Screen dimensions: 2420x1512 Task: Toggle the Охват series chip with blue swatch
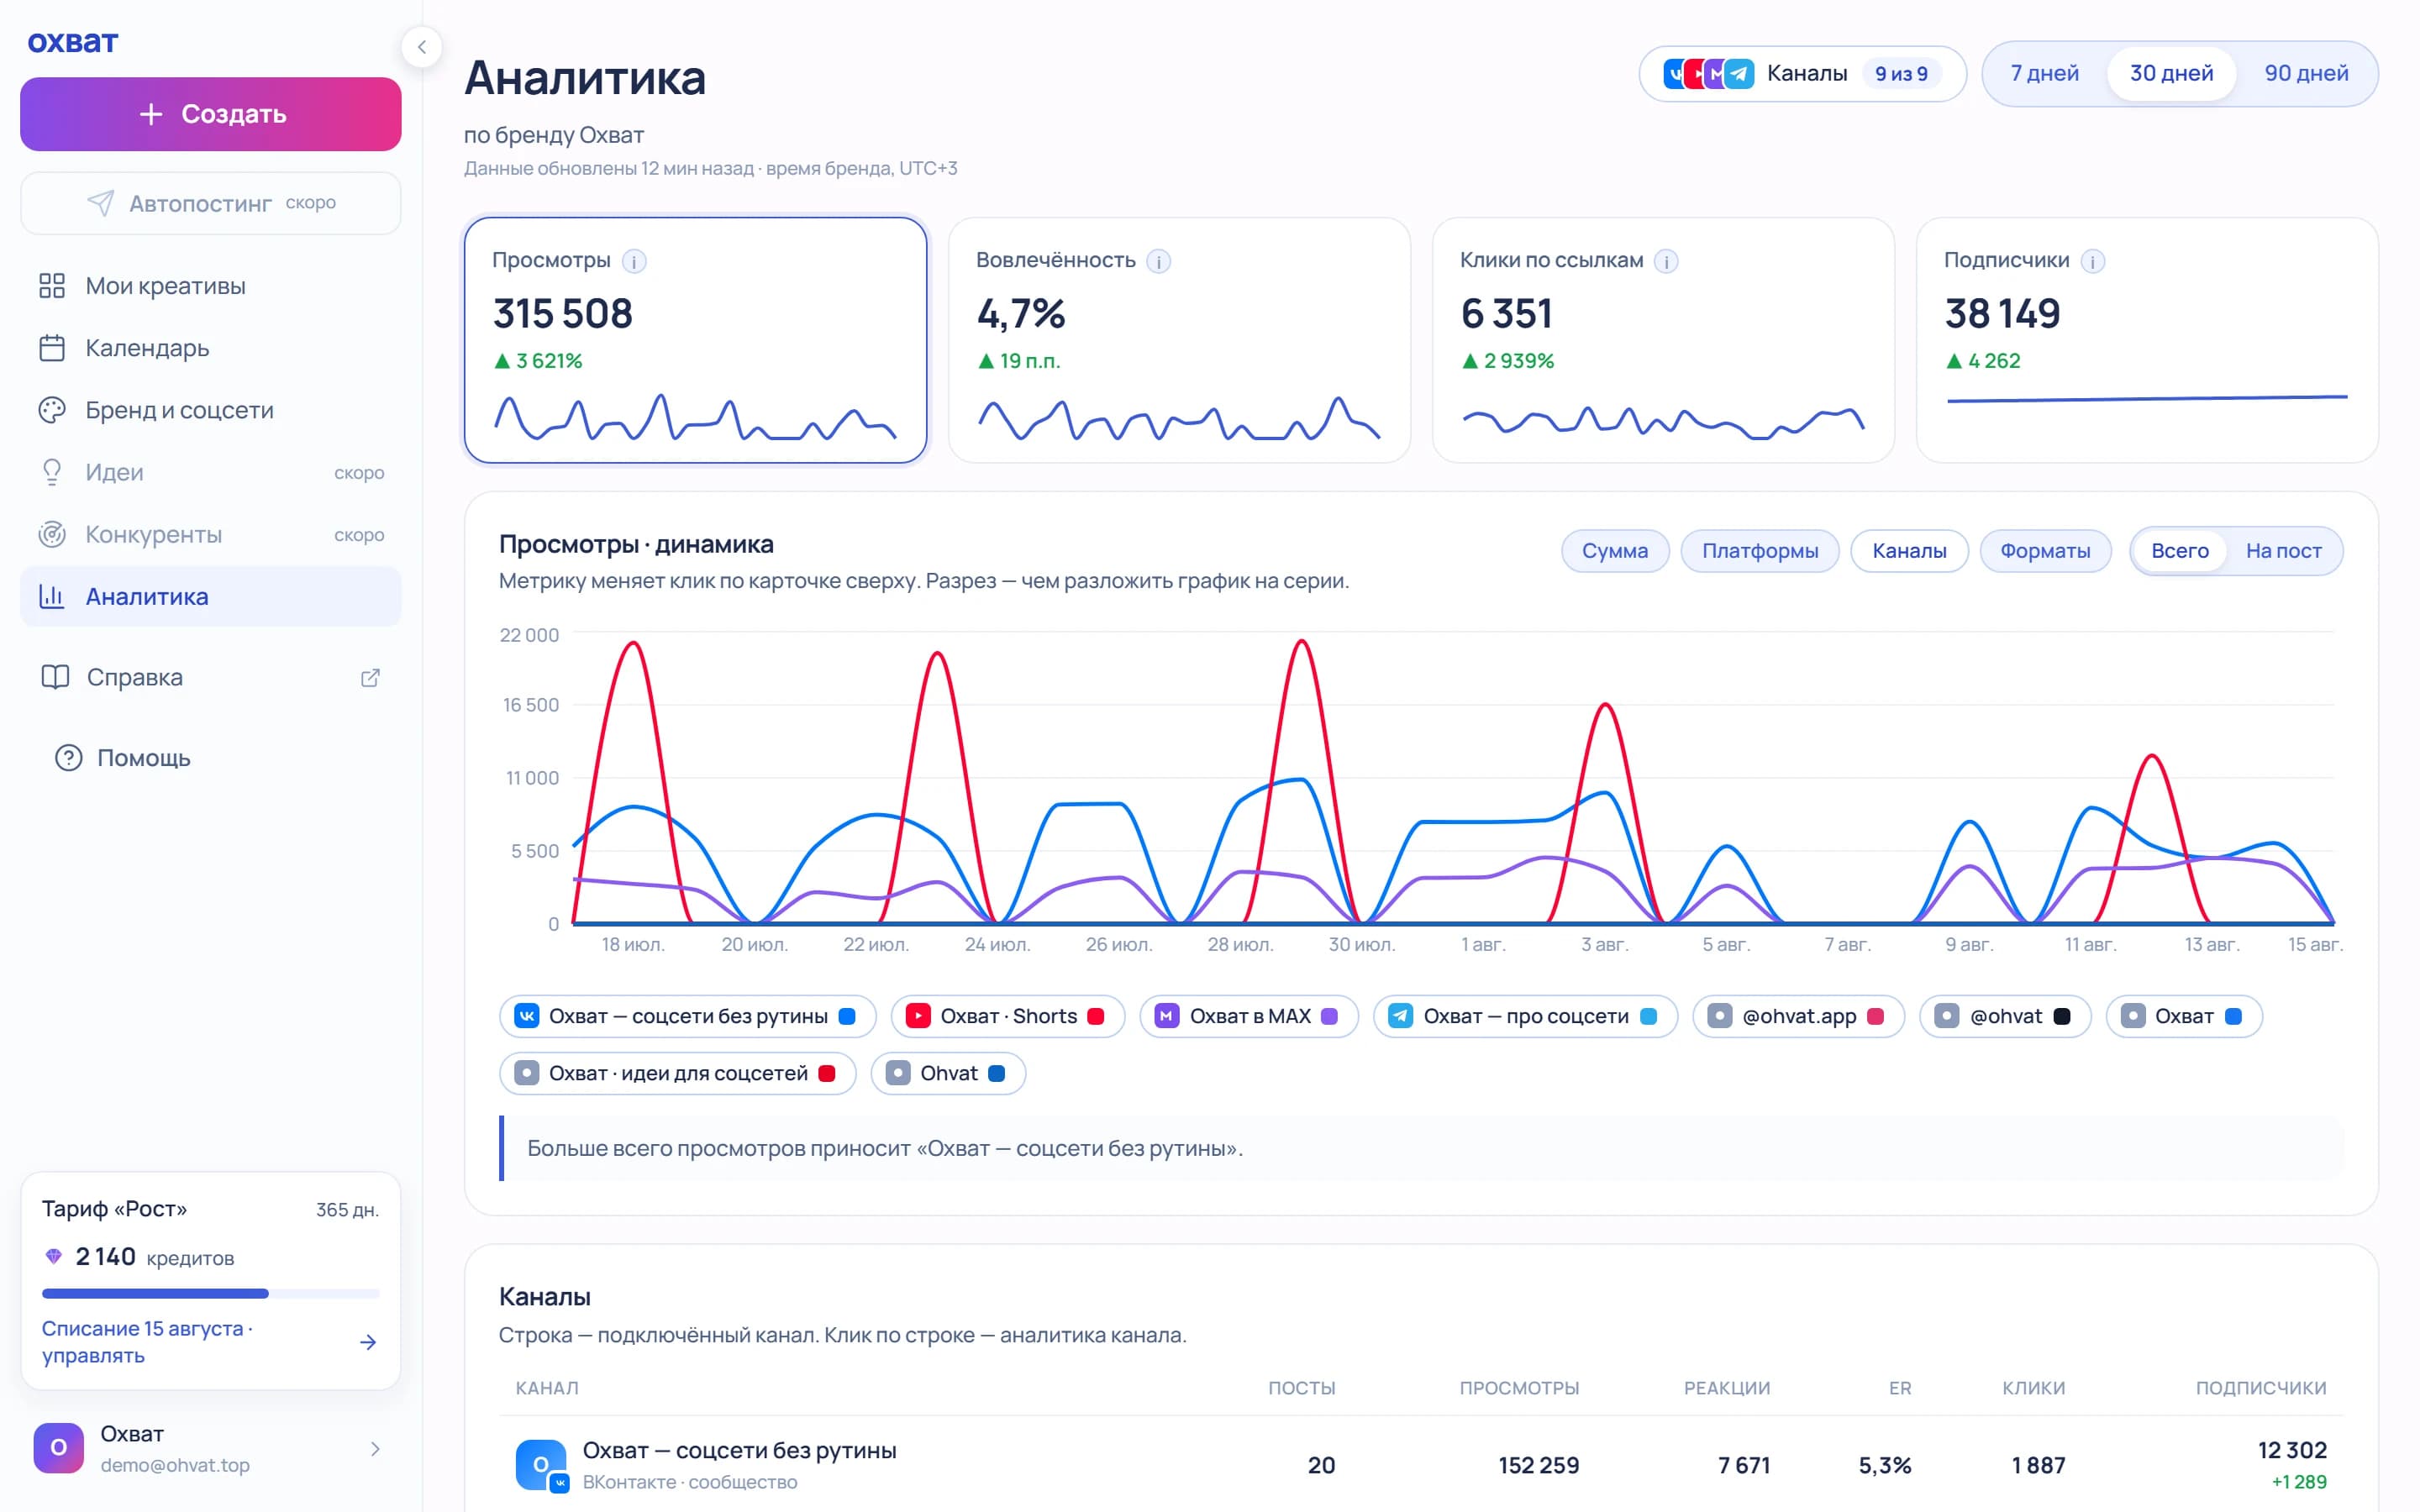(2183, 1016)
